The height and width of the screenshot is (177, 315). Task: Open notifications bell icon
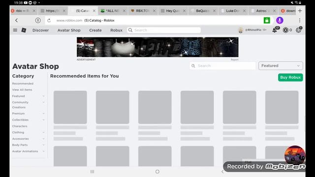tap(275, 30)
